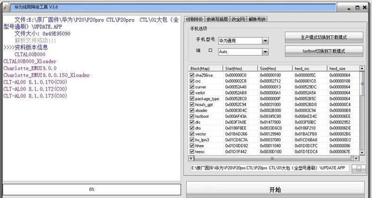
Task: Switch to the 改全网 tab
Action: coord(238,19)
